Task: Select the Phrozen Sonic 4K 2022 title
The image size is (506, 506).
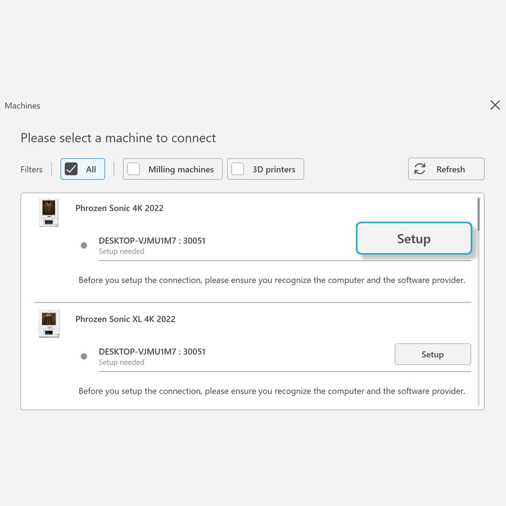Action: (x=119, y=208)
